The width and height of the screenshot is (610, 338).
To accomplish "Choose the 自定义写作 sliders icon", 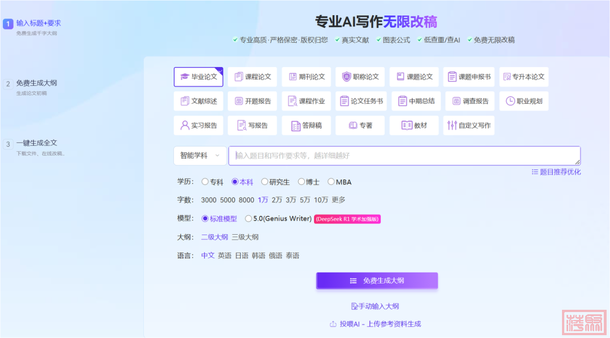I will (452, 125).
